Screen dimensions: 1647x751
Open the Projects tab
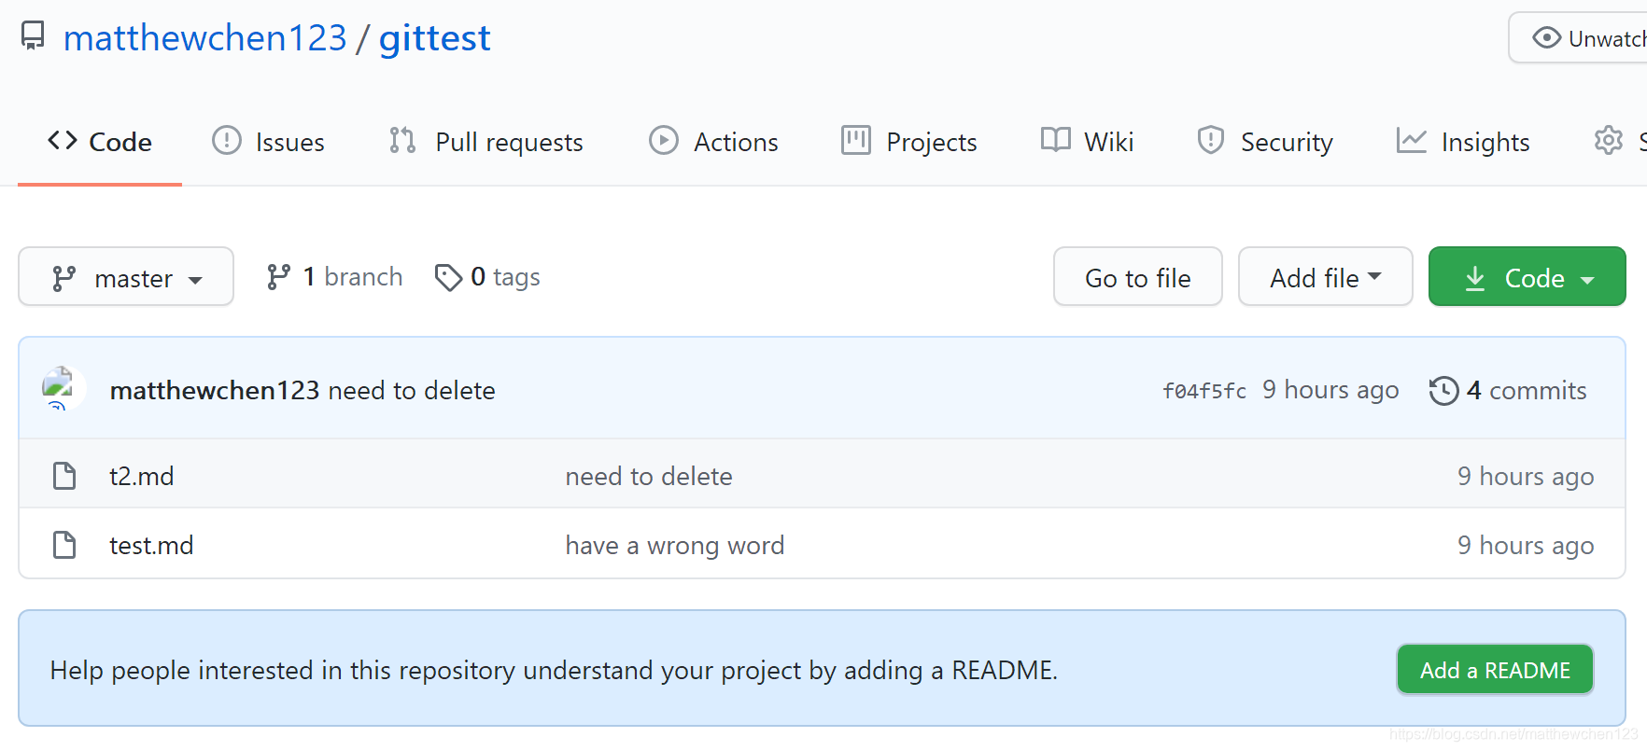pos(908,142)
